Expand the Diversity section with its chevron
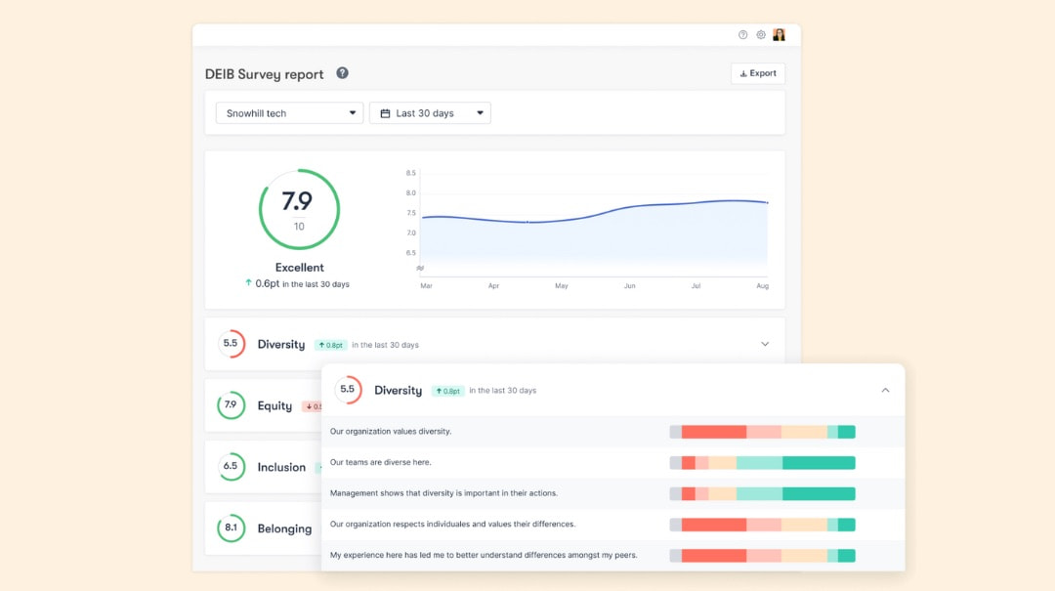The image size is (1055, 591). pos(765,344)
